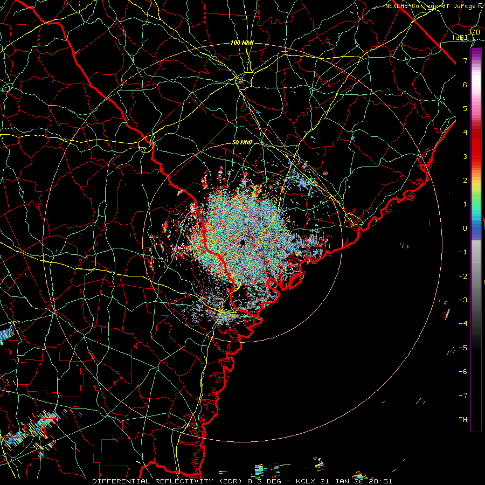
Task: Click the "100 NMI" range ring label
Action: tap(242, 43)
